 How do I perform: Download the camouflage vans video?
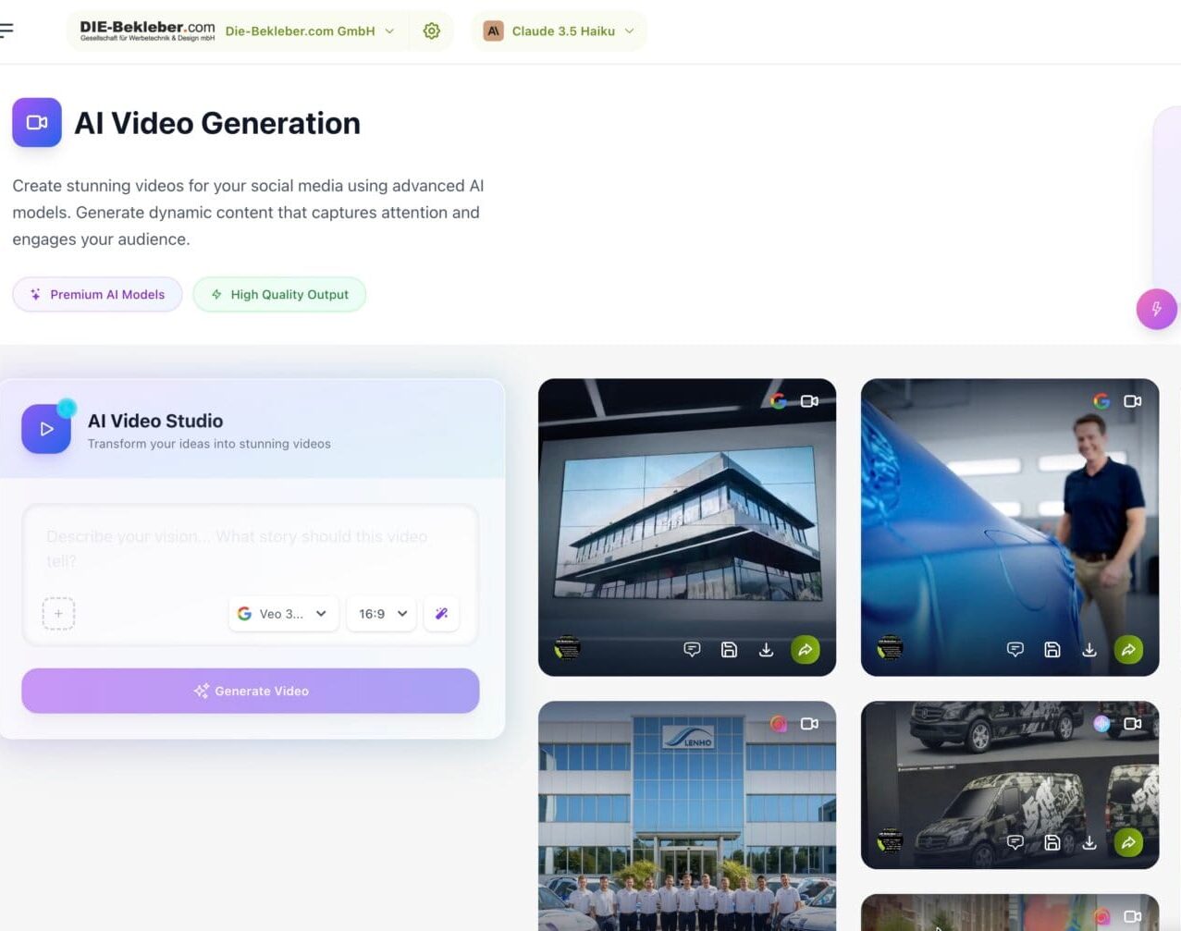click(x=1089, y=842)
